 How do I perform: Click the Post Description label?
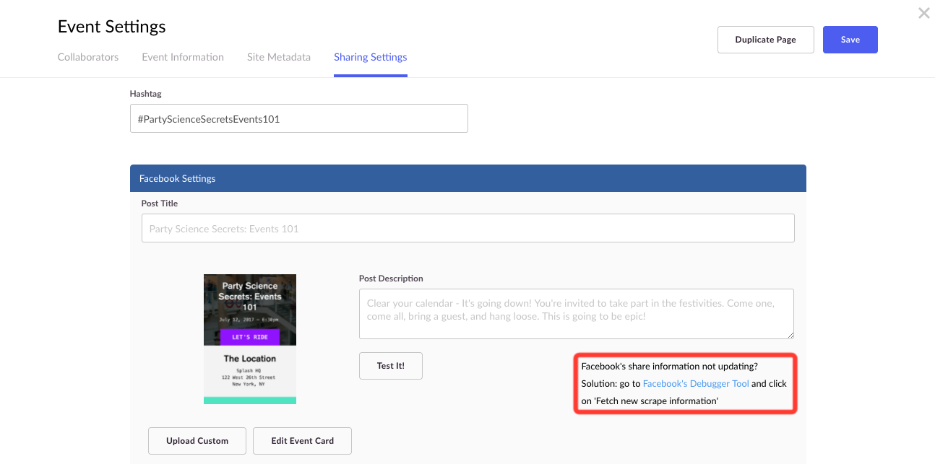(x=391, y=279)
